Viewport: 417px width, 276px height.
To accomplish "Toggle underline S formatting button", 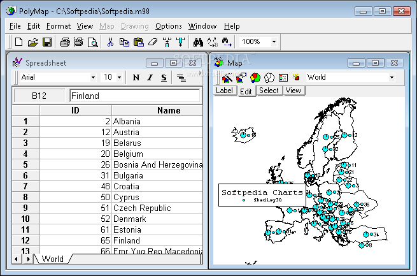I will point(164,78).
